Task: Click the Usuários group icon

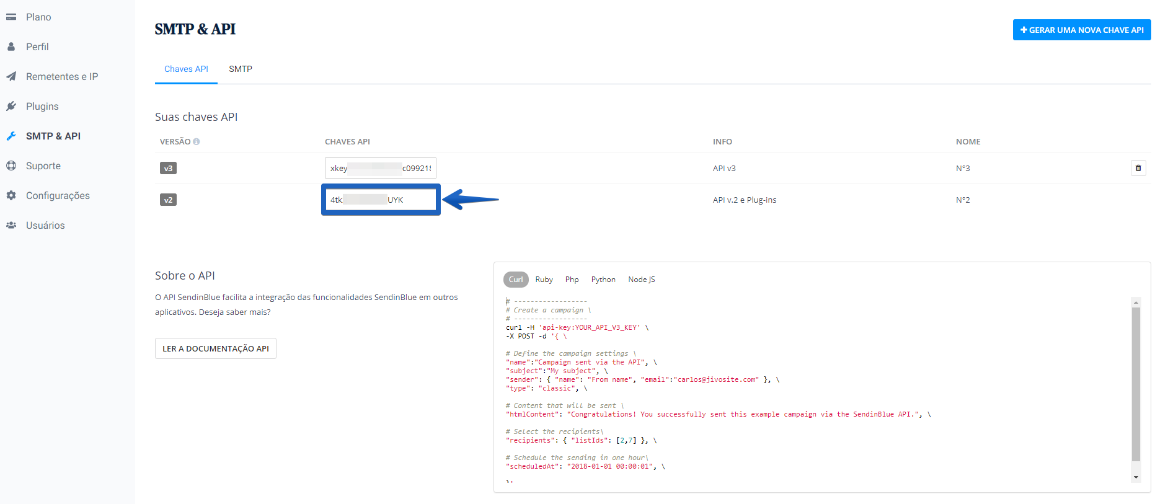Action: [x=11, y=225]
